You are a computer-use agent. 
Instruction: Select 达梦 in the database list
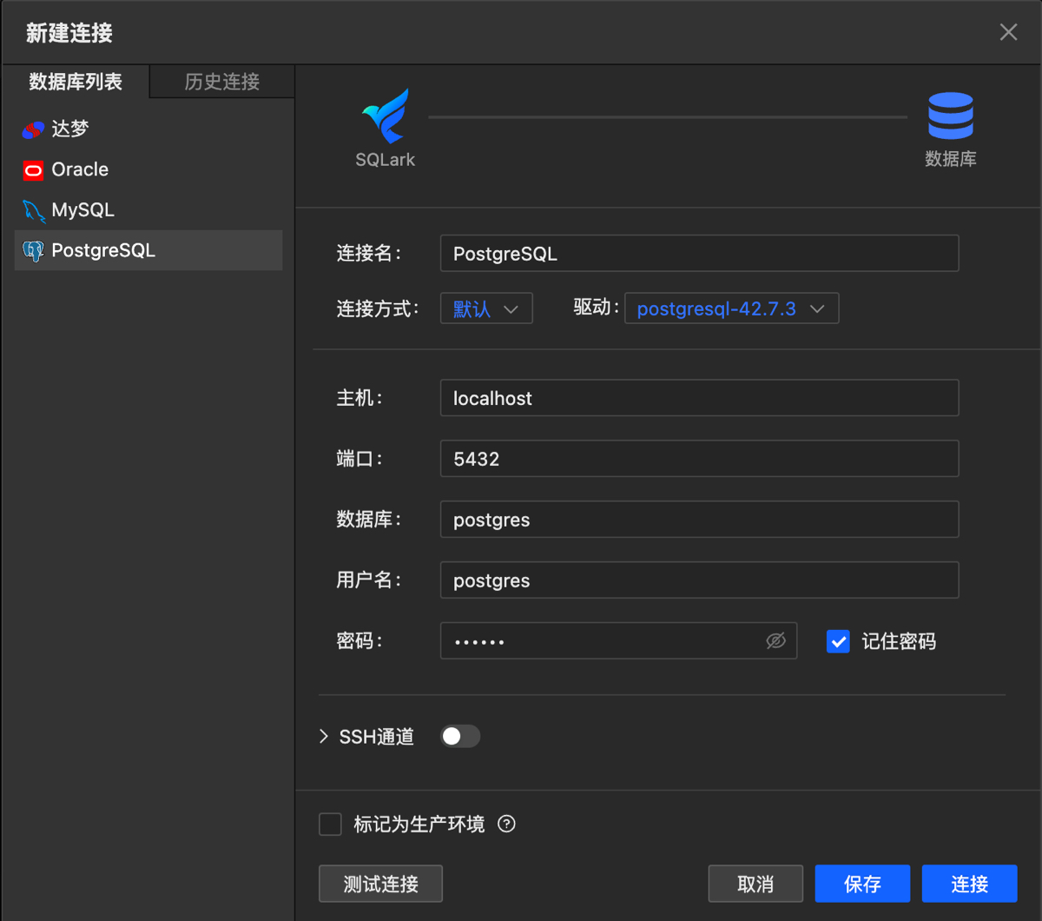(148, 129)
